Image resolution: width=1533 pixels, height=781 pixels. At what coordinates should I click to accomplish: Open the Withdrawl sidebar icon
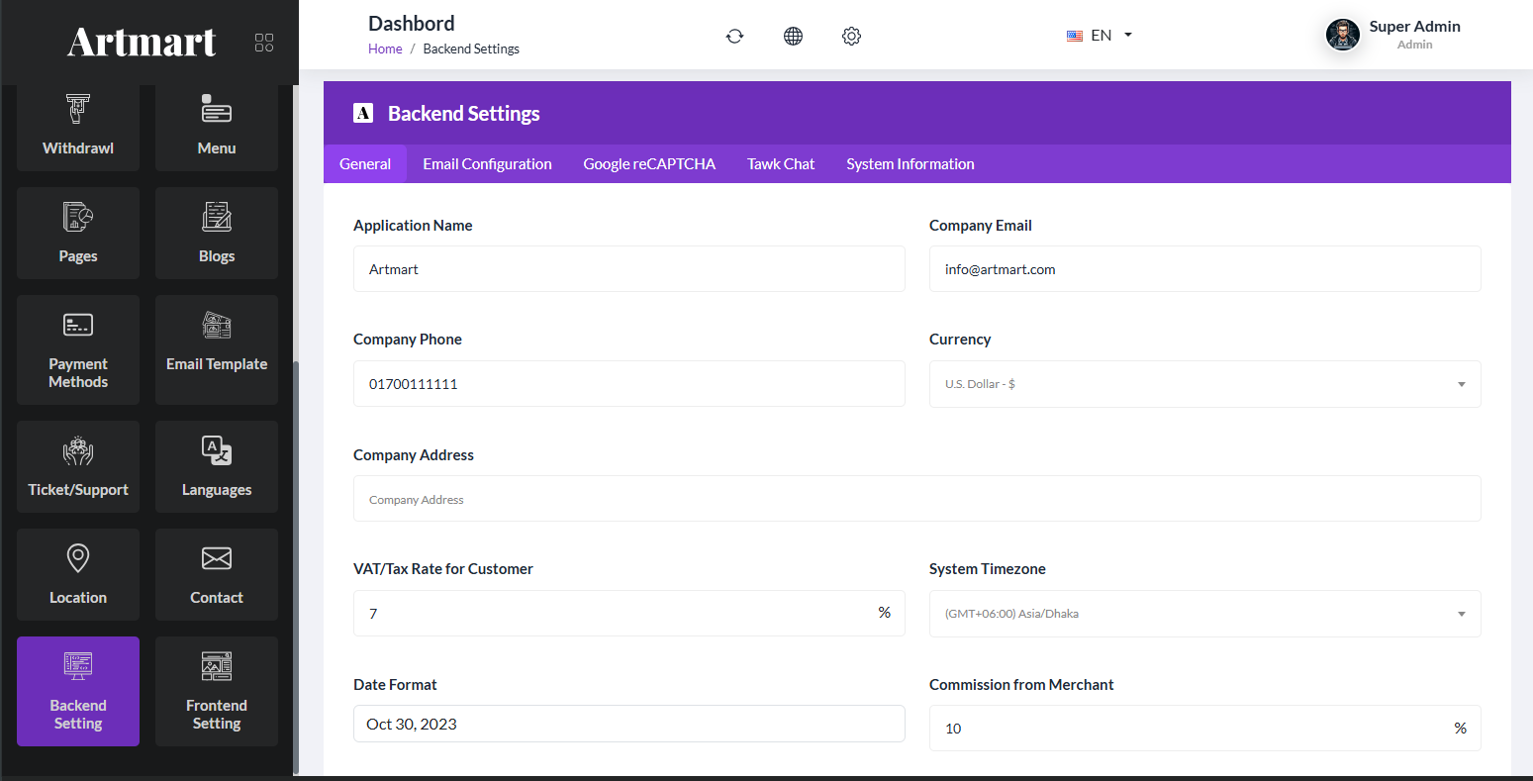[78, 127]
